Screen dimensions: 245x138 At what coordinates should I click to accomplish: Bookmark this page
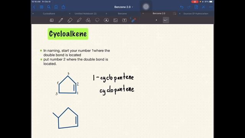click(56, 7)
